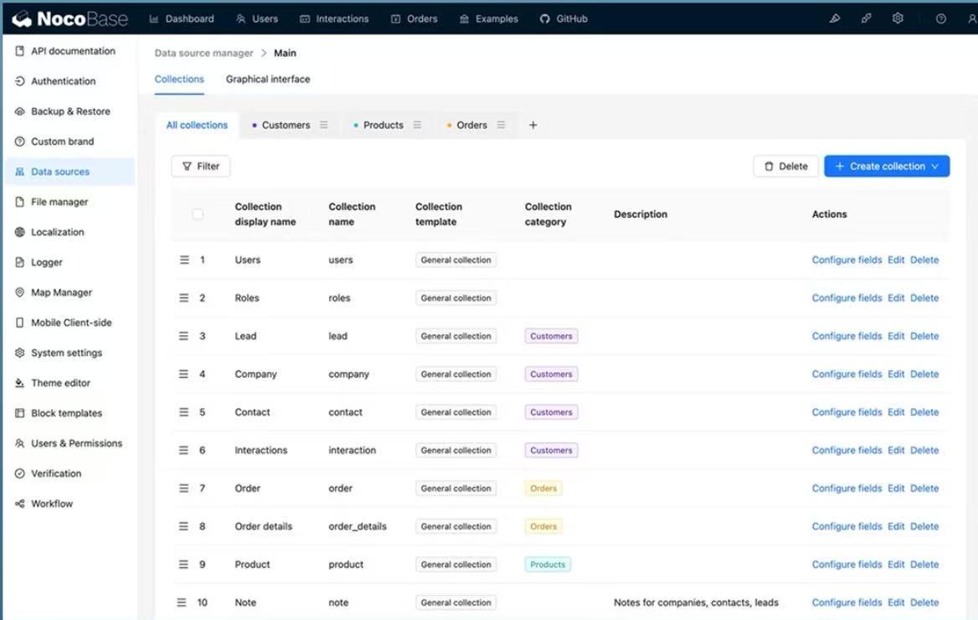Screen dimensions: 978x620
Task: Click Data source manager breadcrumb
Action: tap(203, 53)
